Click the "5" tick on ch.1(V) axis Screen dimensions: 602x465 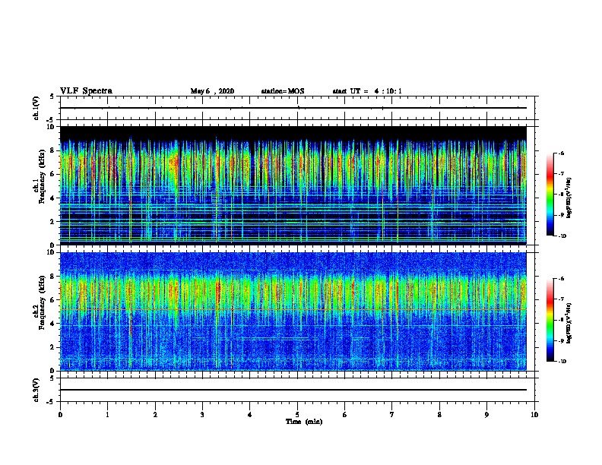(52, 96)
